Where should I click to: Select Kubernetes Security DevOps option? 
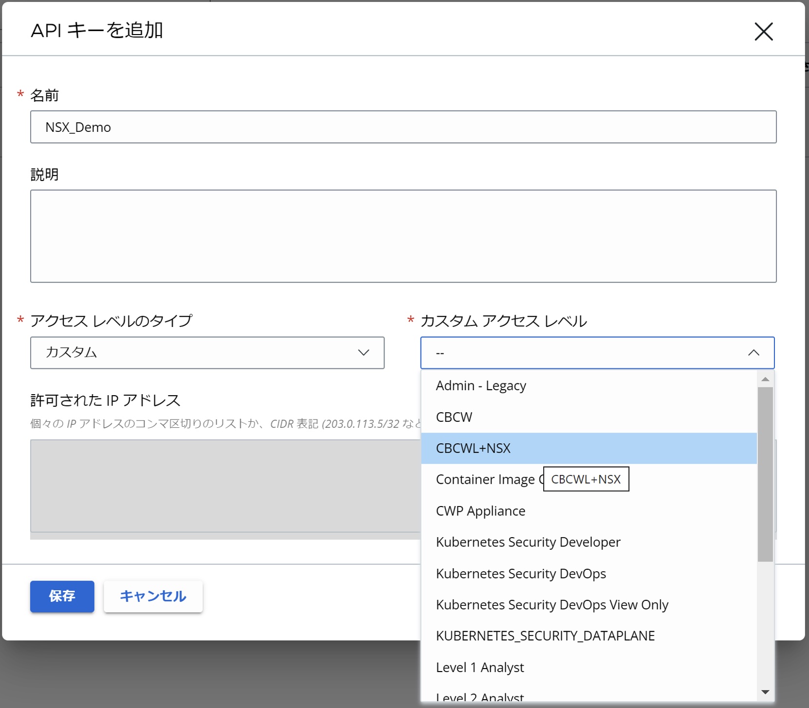[x=521, y=574]
